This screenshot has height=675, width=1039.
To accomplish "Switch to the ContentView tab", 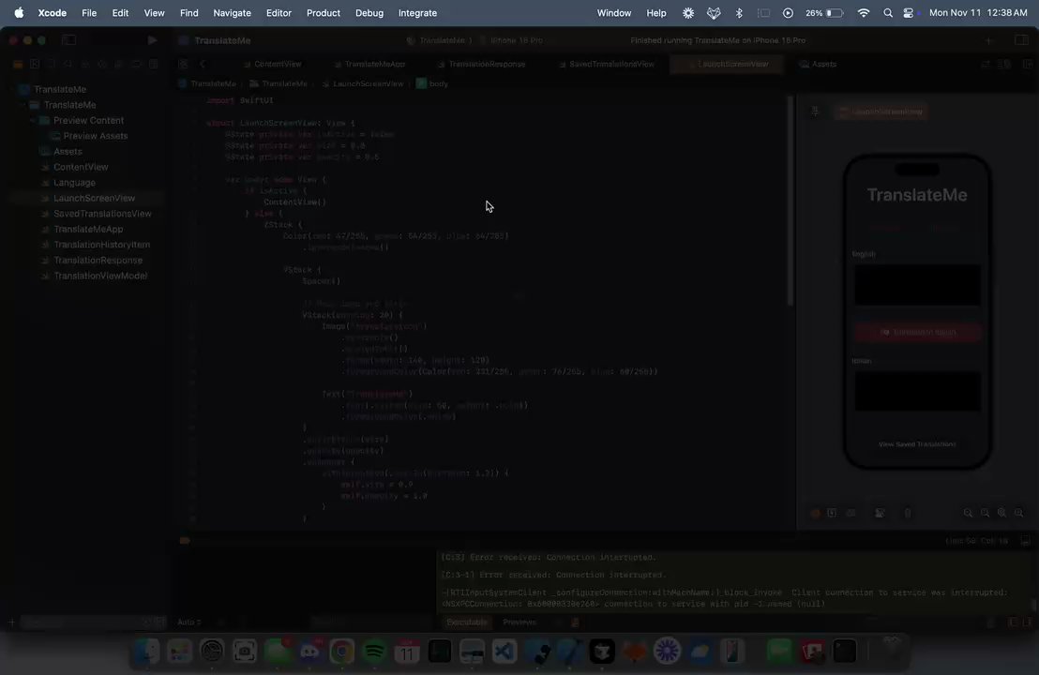I will coord(272,65).
